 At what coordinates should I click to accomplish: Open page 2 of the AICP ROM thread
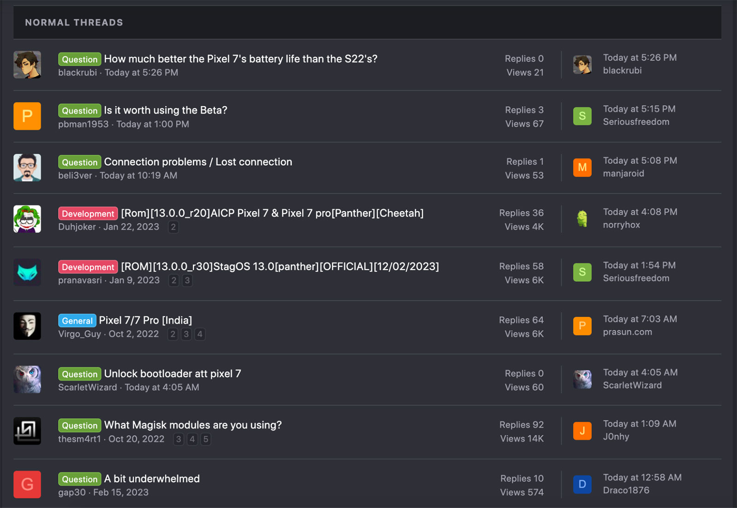tap(173, 227)
